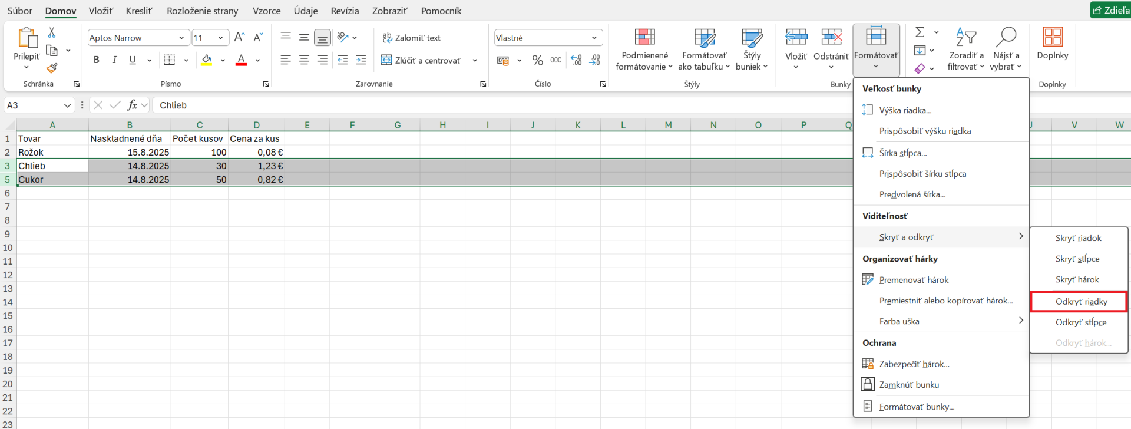This screenshot has height=429, width=1131.
Task: Choose Zabezpečiť hárok menu item
Action: 941,364
